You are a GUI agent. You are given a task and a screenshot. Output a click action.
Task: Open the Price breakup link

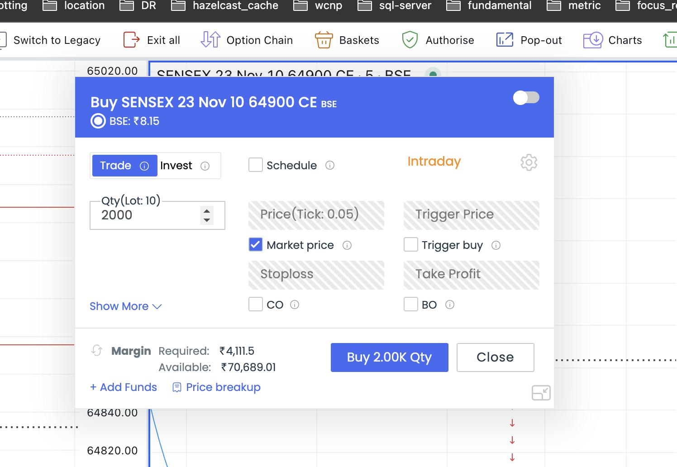(223, 387)
